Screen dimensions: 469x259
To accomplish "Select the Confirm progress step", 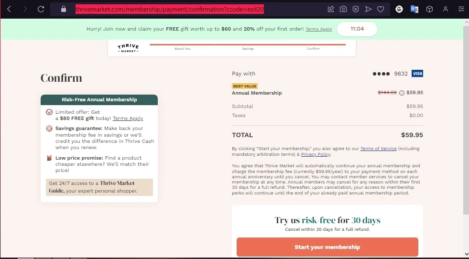I will coord(313,48).
